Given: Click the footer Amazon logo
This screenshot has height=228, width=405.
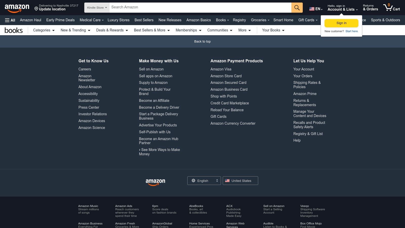Looking at the screenshot, I should click(x=155, y=182).
